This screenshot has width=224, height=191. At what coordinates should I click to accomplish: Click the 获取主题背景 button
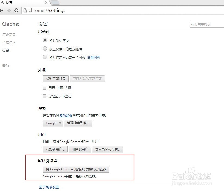(56, 79)
